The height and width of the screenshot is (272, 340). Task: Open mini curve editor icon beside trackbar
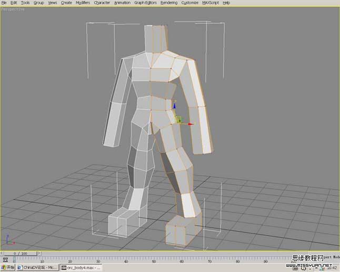[6, 259]
